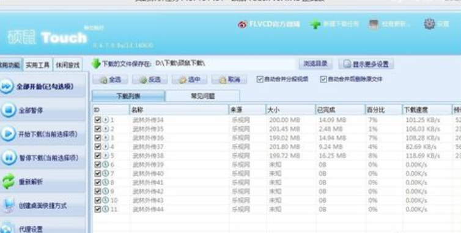Image resolution: width=461 pixels, height=233 pixels.
Task: Click the size cell 201.80 MB
Action: [284, 147]
